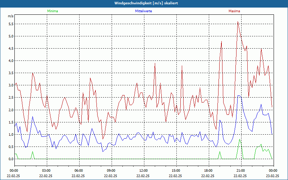
Task: Click the 23.02.25 date label
Action: click(x=273, y=176)
